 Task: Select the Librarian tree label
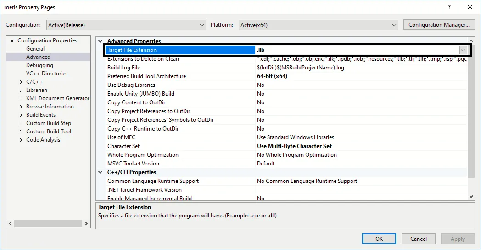(x=37, y=90)
